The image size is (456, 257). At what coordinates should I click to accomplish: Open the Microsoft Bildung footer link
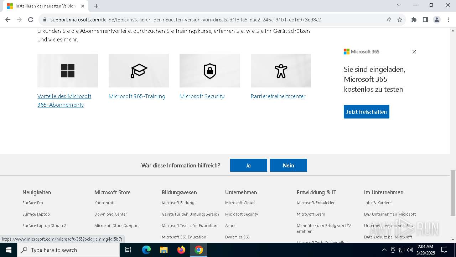pos(178,203)
